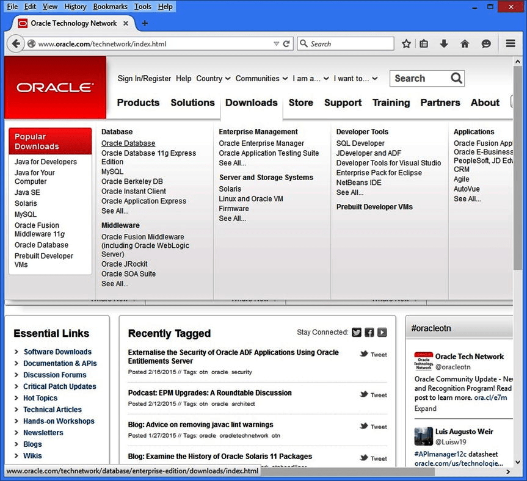The image size is (527, 481).
Task: Open a new browser tab
Action: pos(145,23)
